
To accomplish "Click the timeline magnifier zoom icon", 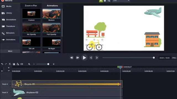I will [x=29, y=64].
